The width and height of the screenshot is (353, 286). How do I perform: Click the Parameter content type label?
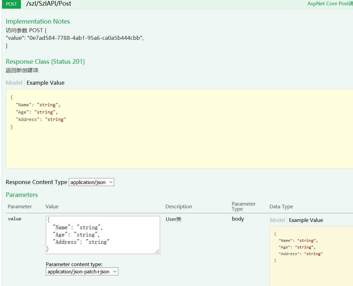[74, 264]
